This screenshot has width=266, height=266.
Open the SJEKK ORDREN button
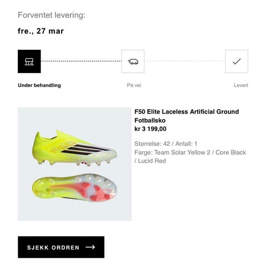click(61, 247)
